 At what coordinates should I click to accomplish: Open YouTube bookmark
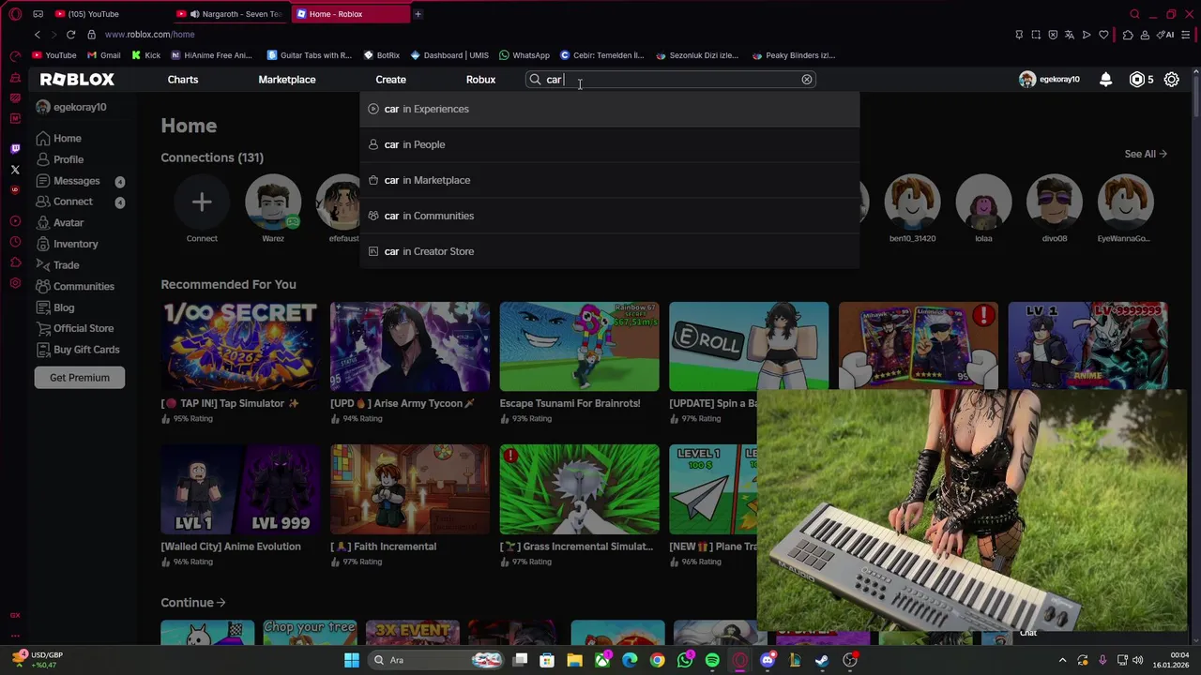pyautogui.click(x=54, y=55)
